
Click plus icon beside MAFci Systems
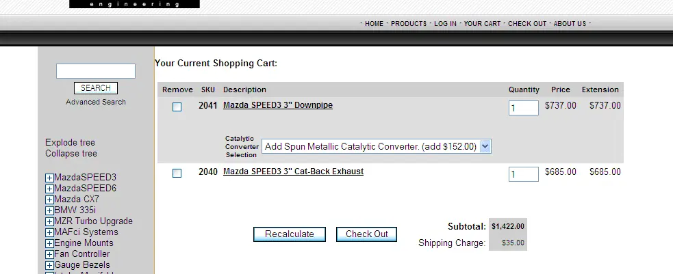(x=49, y=232)
